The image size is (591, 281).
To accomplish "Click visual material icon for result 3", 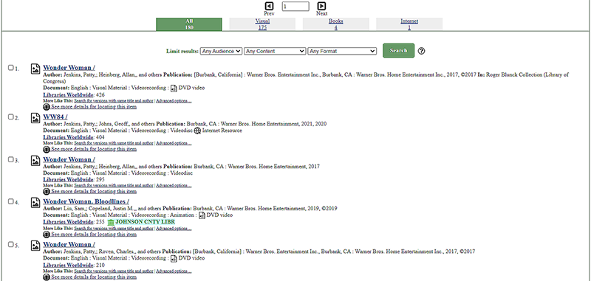I will [35, 160].
